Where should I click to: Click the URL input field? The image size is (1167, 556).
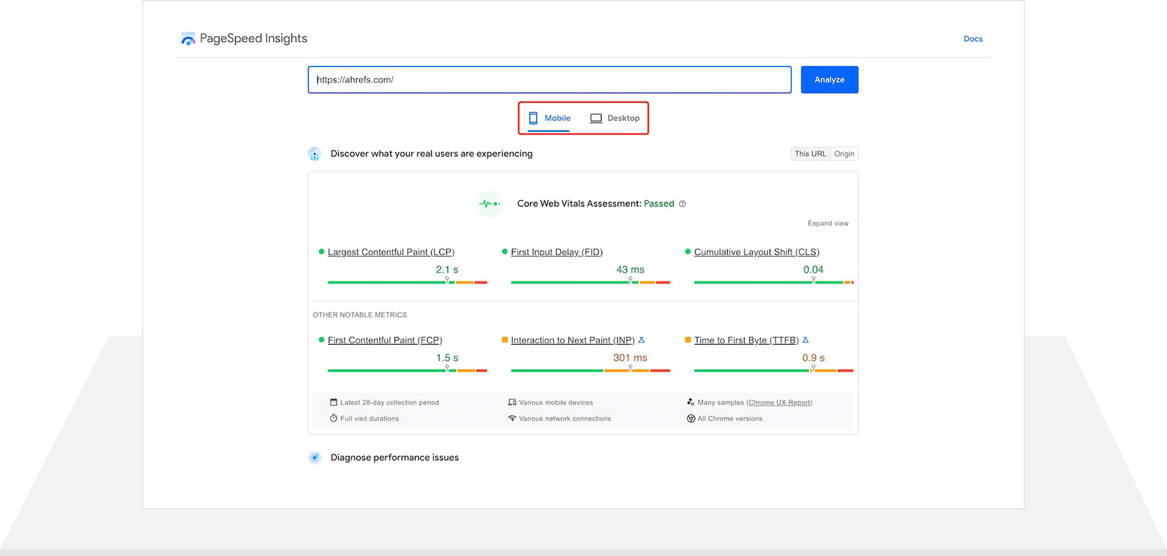(x=550, y=79)
